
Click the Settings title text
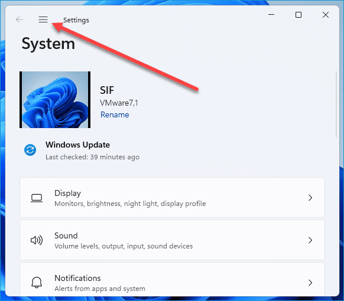[x=76, y=20]
